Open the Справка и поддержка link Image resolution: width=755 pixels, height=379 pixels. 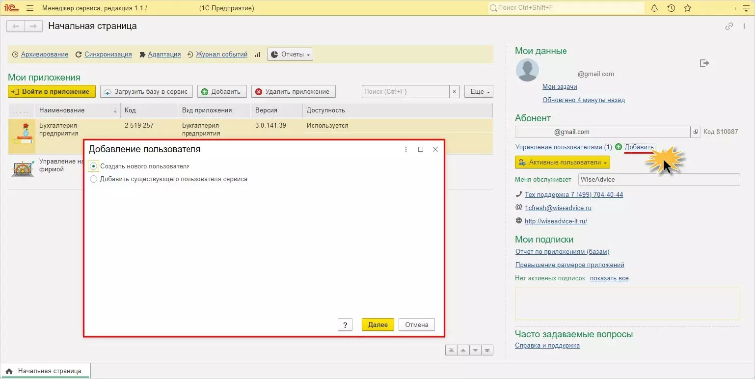547,346
